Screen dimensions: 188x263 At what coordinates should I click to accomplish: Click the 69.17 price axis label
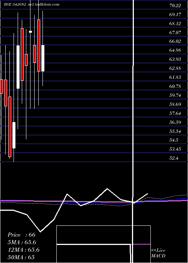[175, 15]
